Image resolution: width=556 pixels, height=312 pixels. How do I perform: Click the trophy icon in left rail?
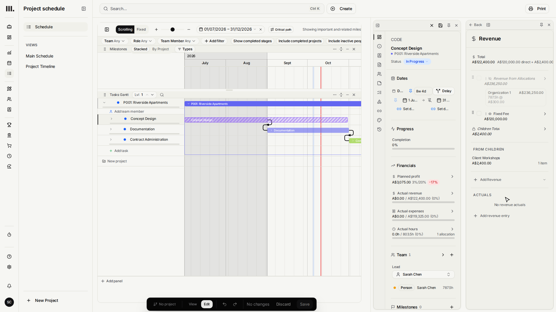pyautogui.click(x=9, y=125)
